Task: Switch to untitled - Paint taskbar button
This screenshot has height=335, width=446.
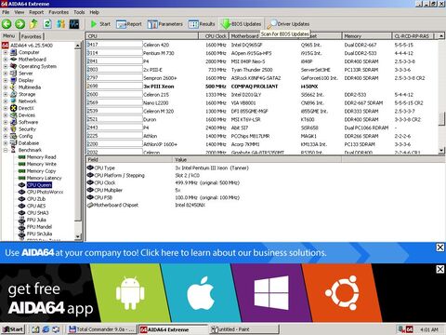Action: (x=243, y=329)
